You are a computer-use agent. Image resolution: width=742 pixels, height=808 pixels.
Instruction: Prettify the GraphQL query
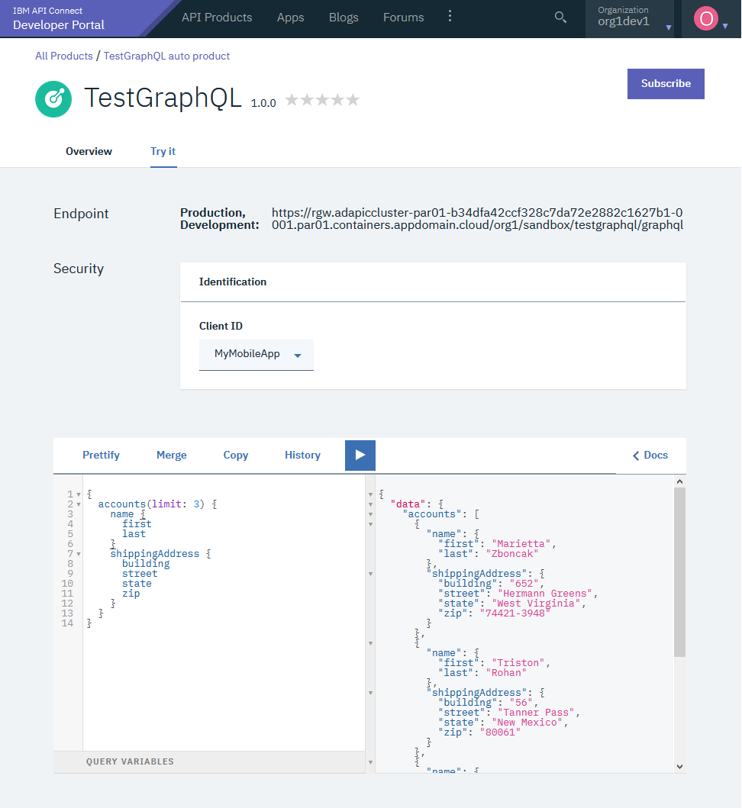[x=101, y=455]
